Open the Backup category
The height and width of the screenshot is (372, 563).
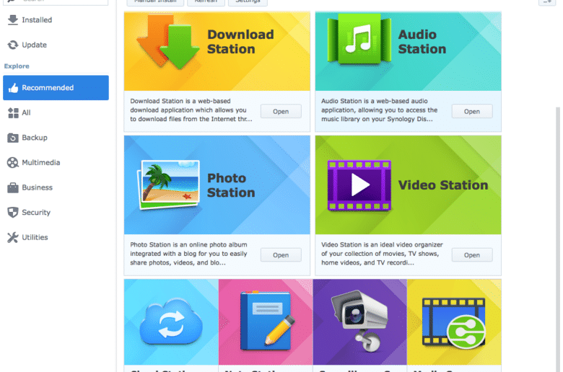[x=56, y=138]
